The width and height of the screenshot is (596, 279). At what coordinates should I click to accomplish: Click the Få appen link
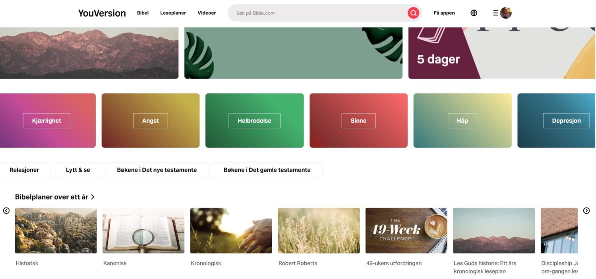tap(444, 13)
